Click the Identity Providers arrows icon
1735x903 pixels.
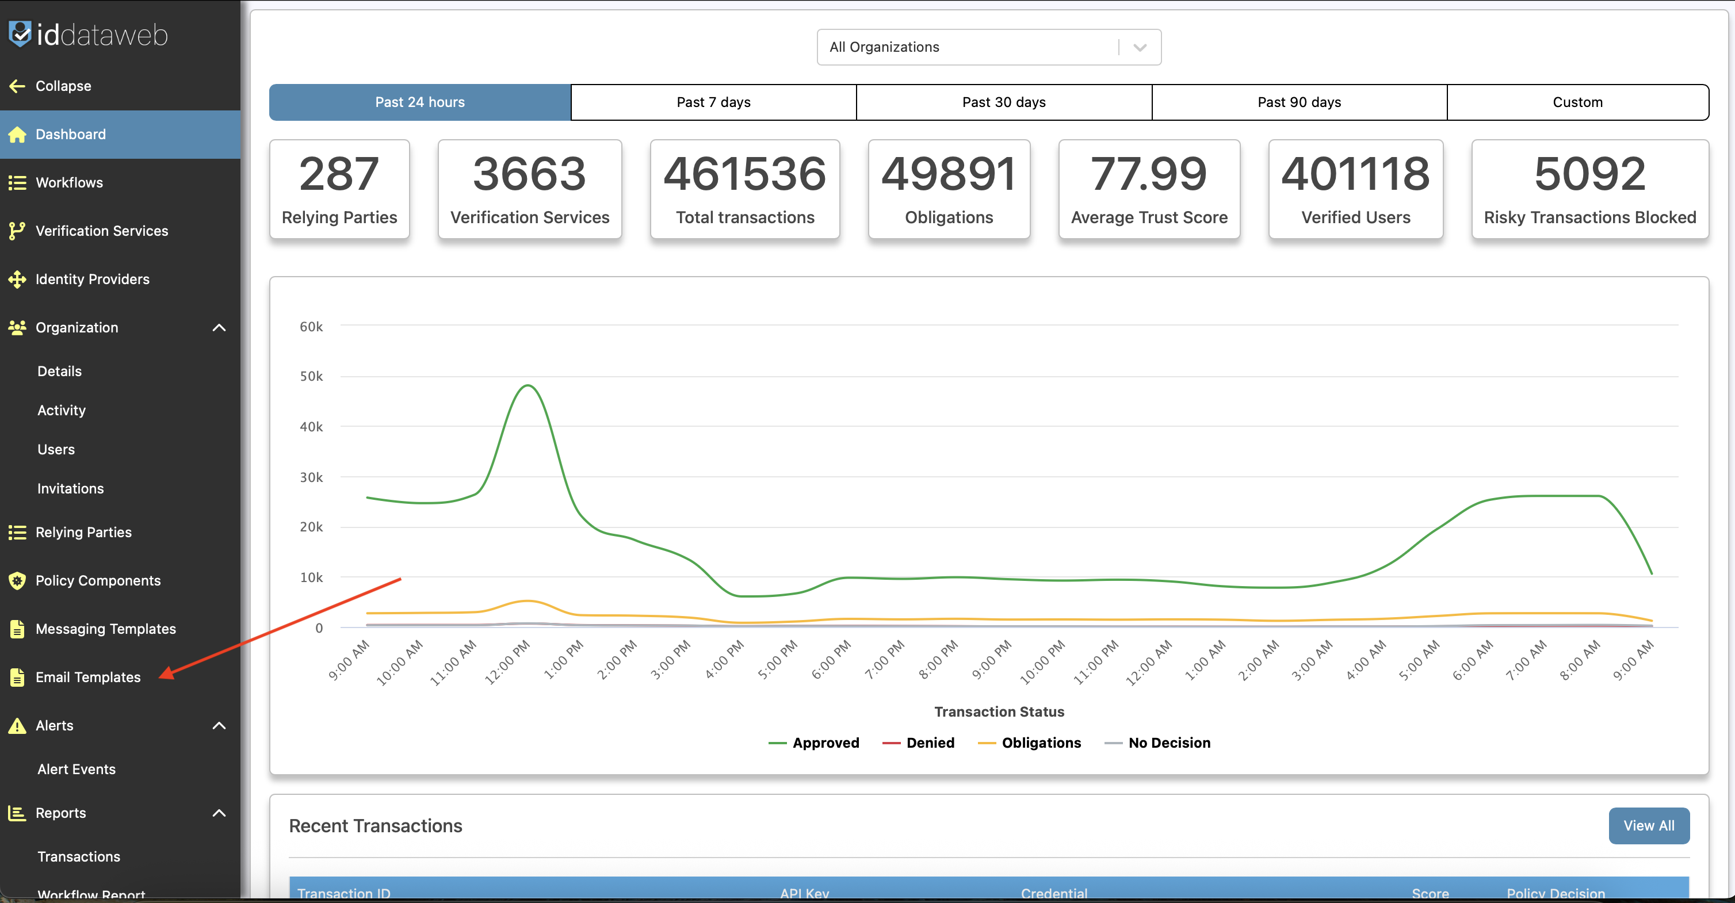pos(17,280)
